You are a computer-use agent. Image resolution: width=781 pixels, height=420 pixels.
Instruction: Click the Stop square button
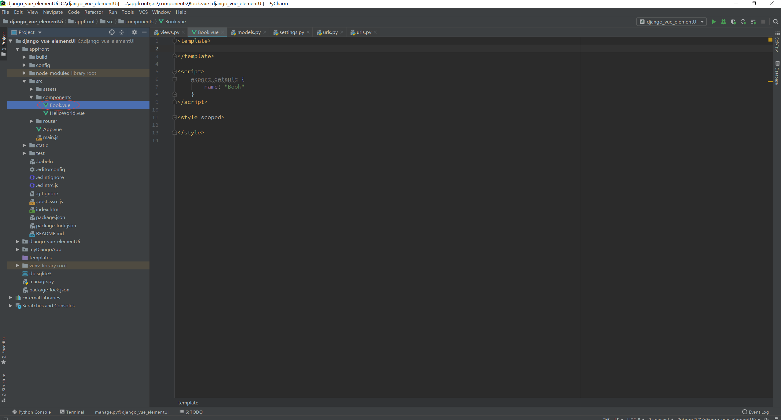[763, 22]
